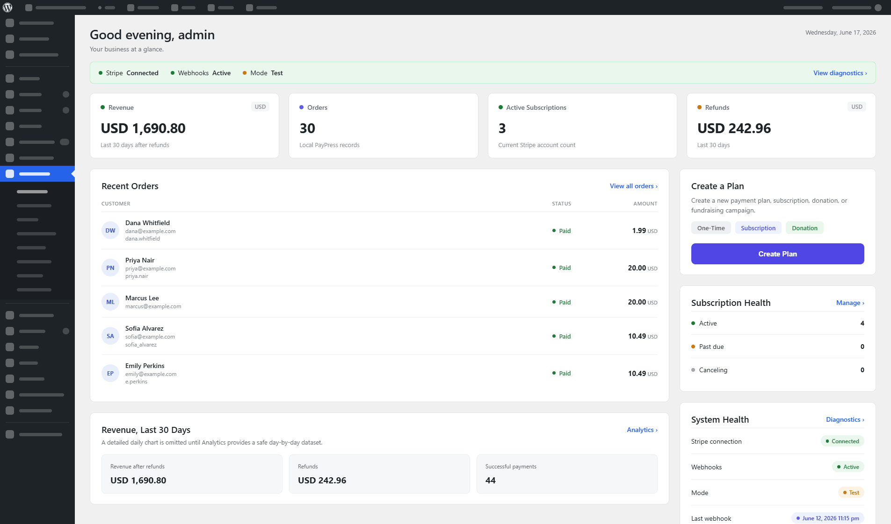Click the USD badge on the Revenue card
This screenshot has height=524, width=891.
pos(260,106)
